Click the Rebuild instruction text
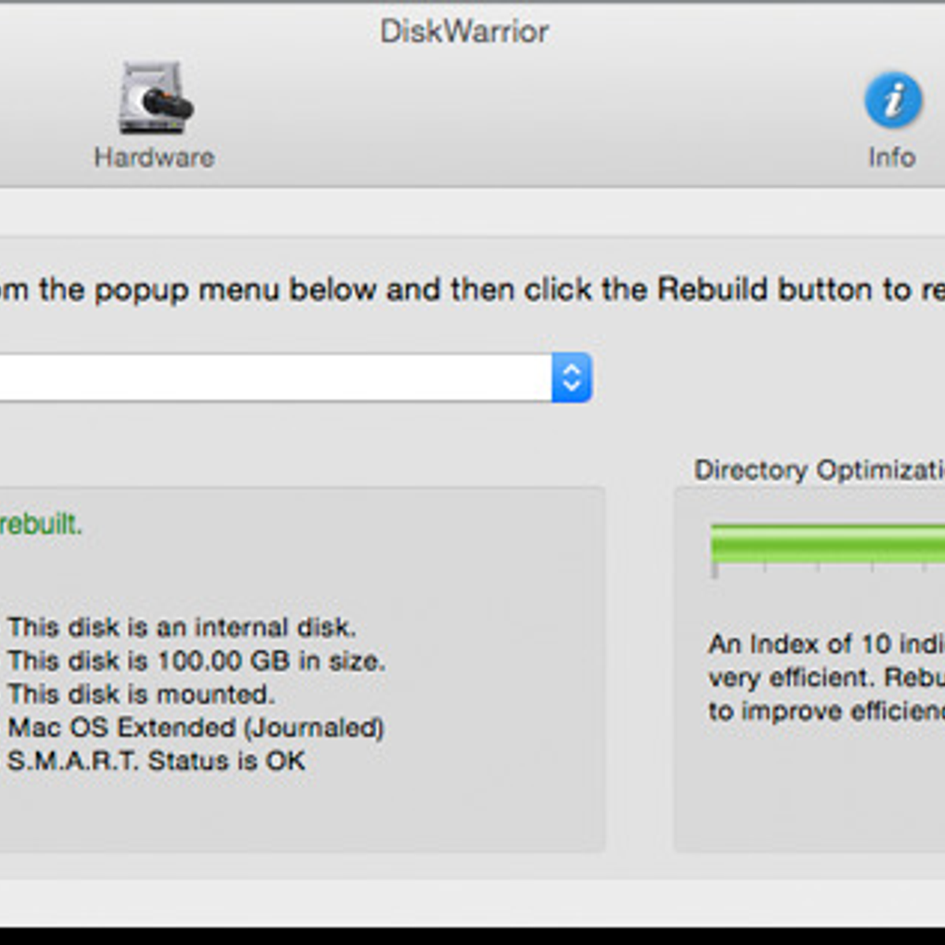The width and height of the screenshot is (945, 945). coord(472,290)
